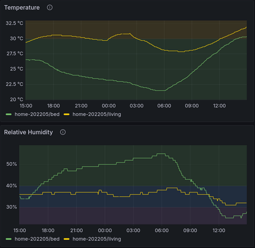Click green bed color swatch in Humidity legend
Image resolution: width=255 pixels, height=248 pixels.
[8, 239]
